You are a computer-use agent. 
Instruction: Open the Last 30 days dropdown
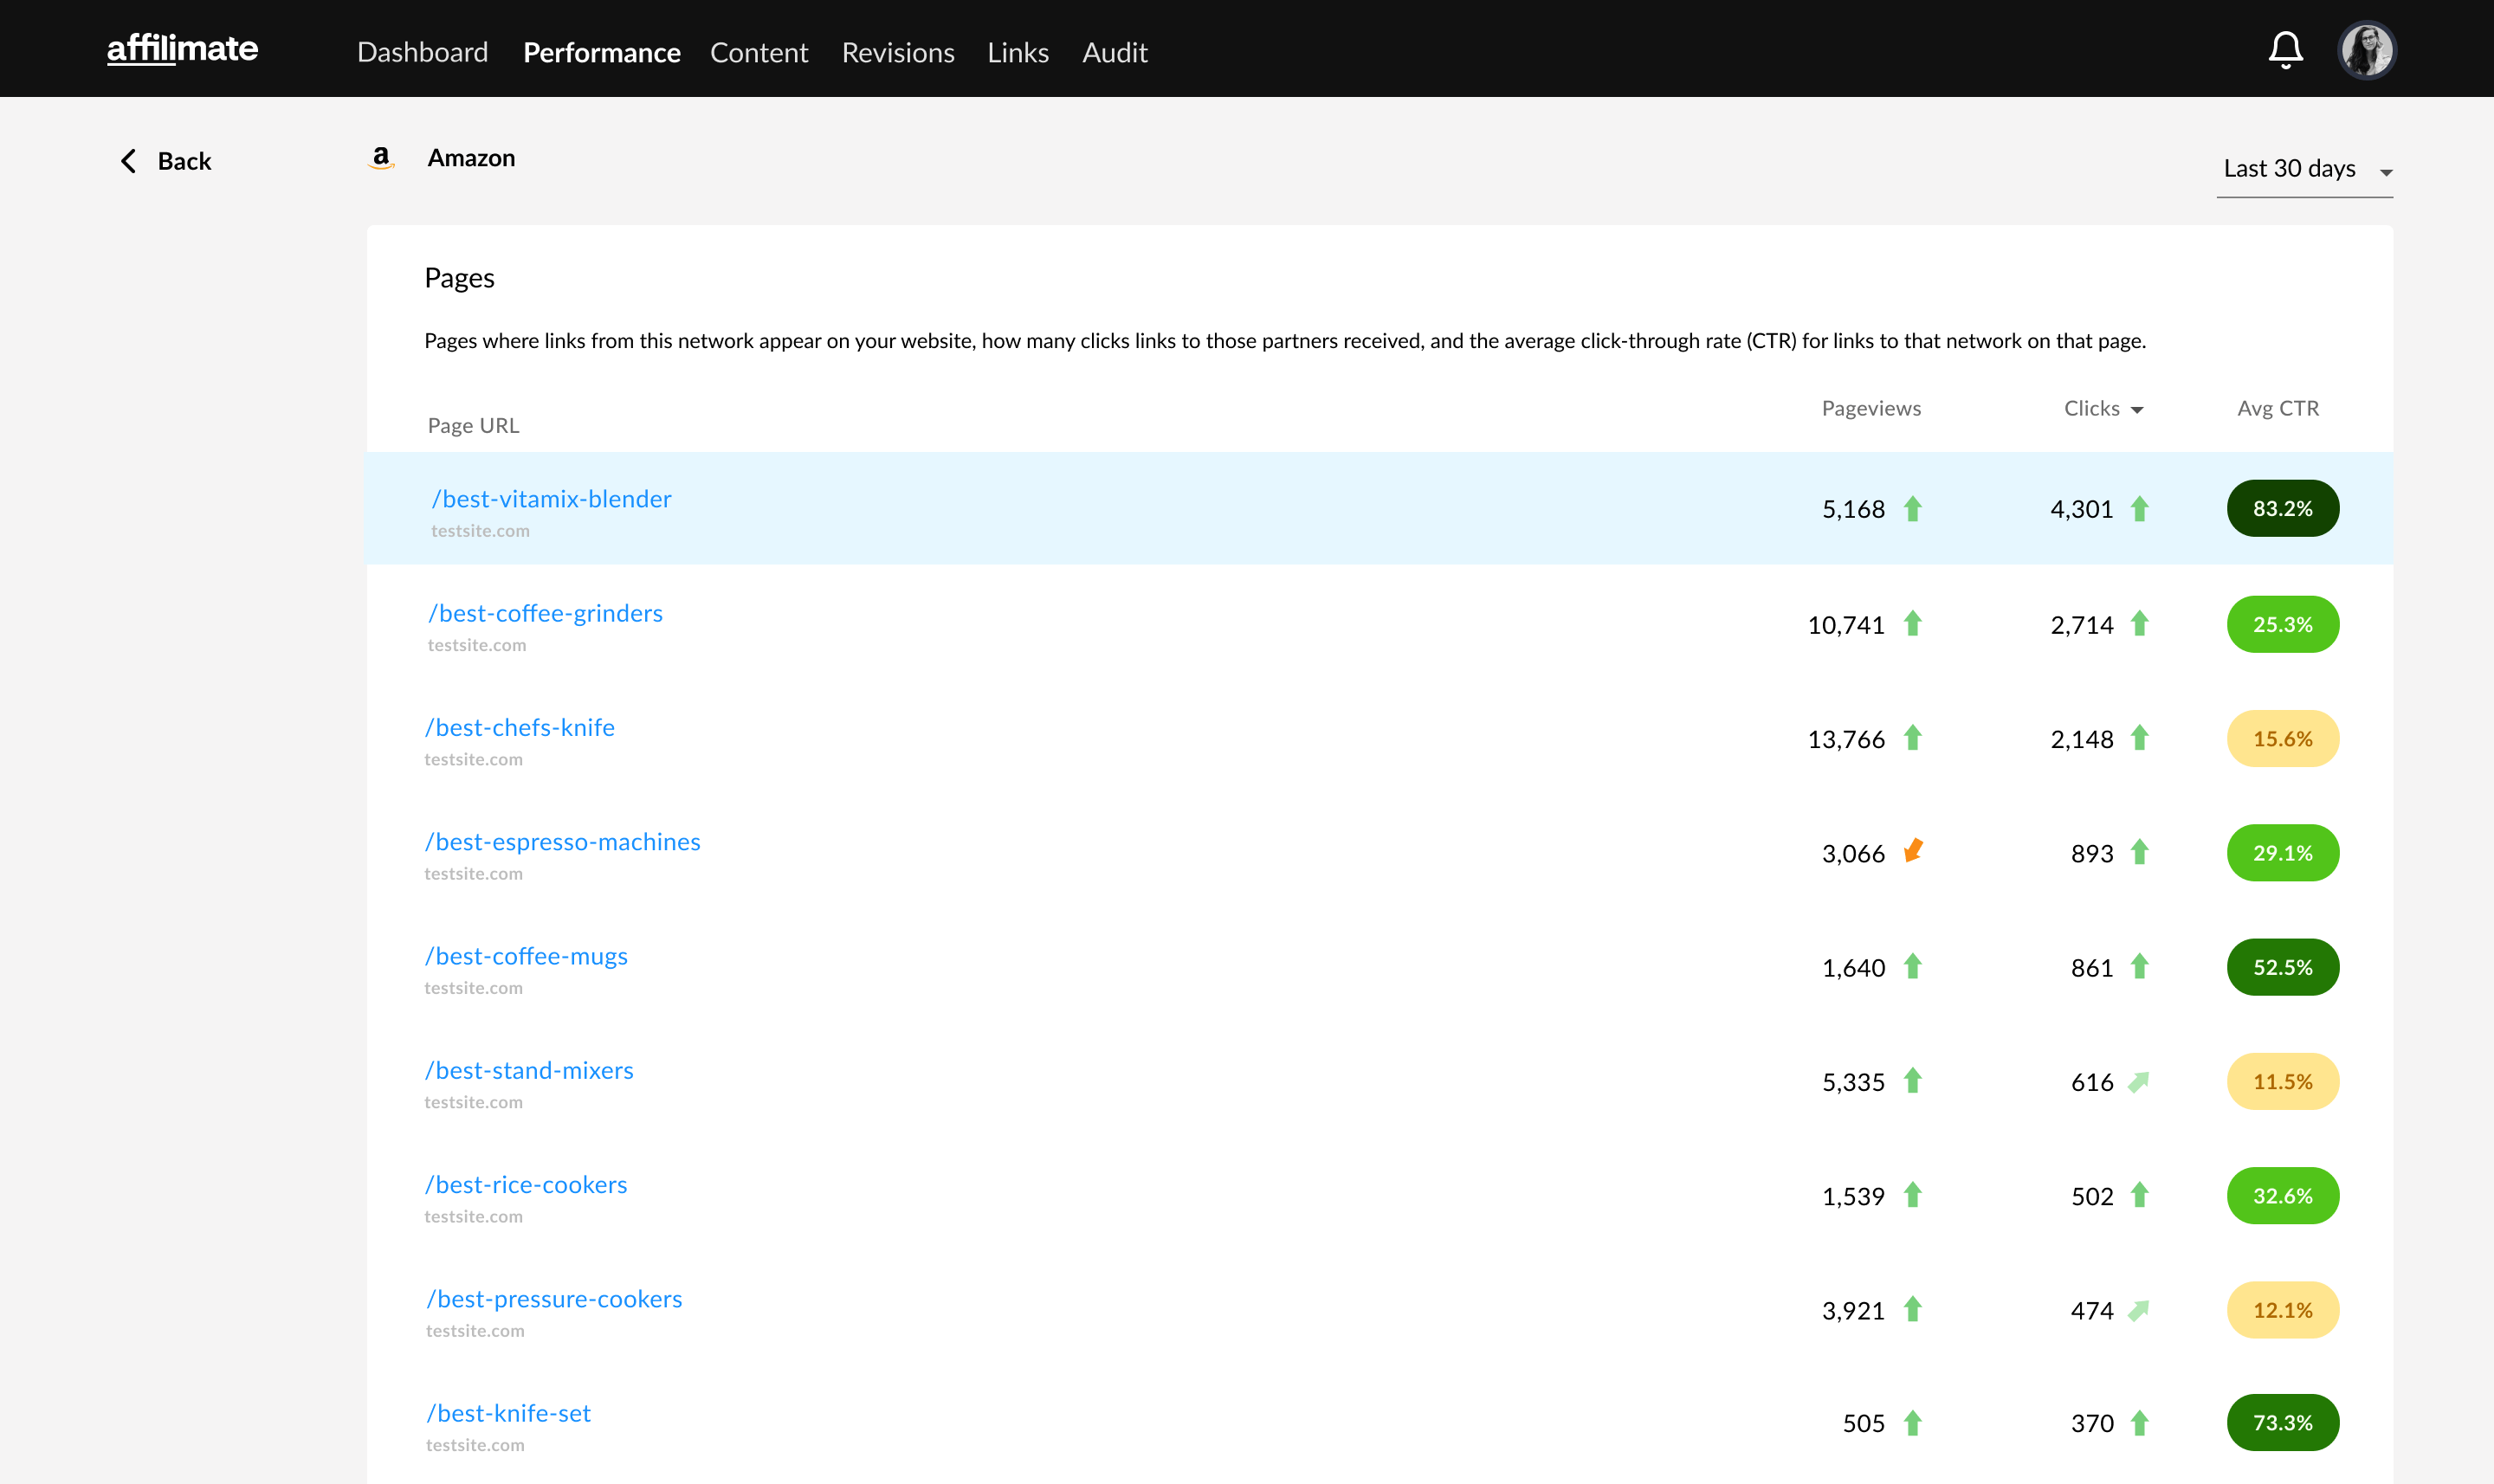[x=2304, y=169]
